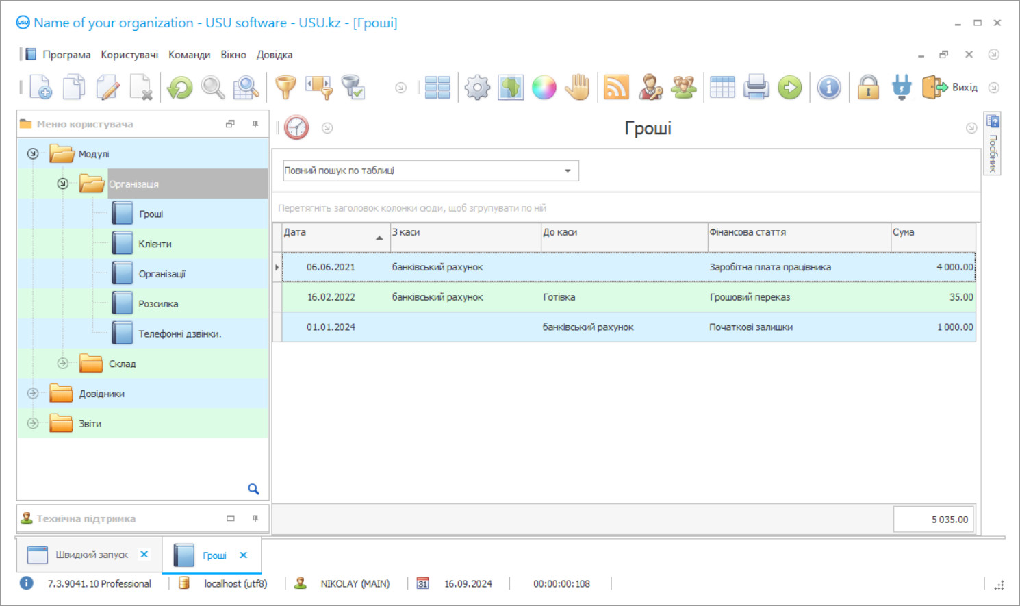Sort table by Сума column header
This screenshot has width=1020, height=606.
[x=932, y=233]
